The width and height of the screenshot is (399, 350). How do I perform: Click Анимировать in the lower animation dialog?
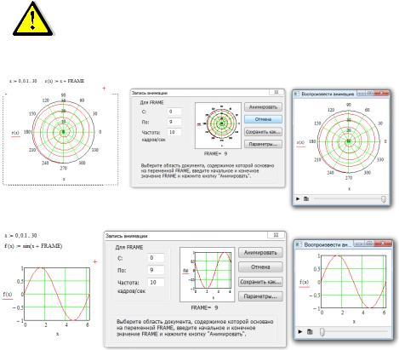[260, 252]
